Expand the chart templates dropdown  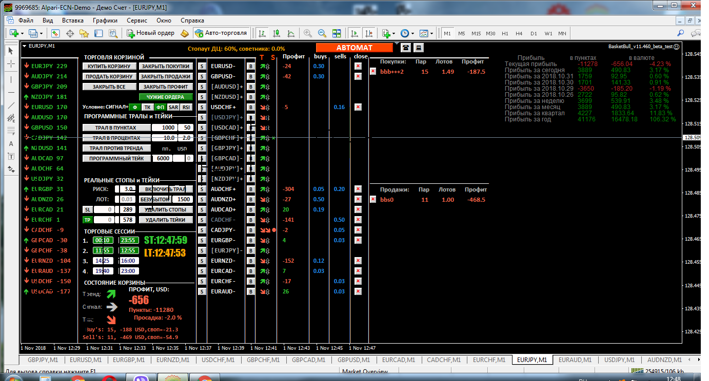[x=431, y=33]
